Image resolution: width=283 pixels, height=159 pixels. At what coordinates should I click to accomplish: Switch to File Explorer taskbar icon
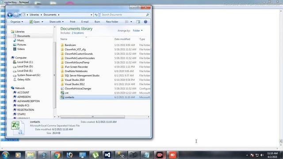(x=31, y=155)
